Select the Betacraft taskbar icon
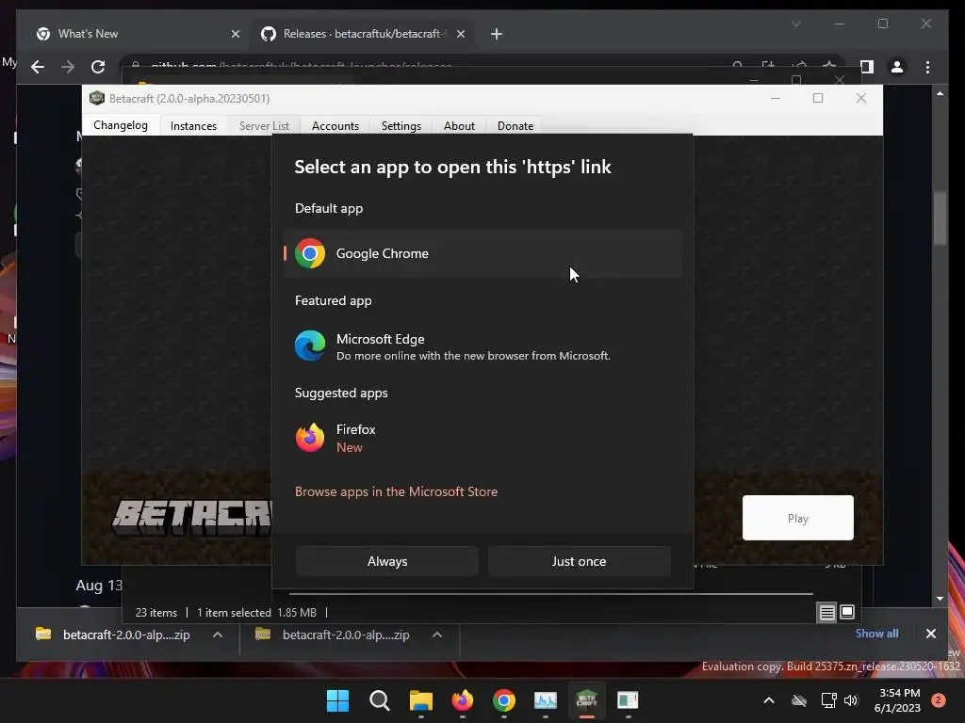965x723 pixels. point(586,700)
